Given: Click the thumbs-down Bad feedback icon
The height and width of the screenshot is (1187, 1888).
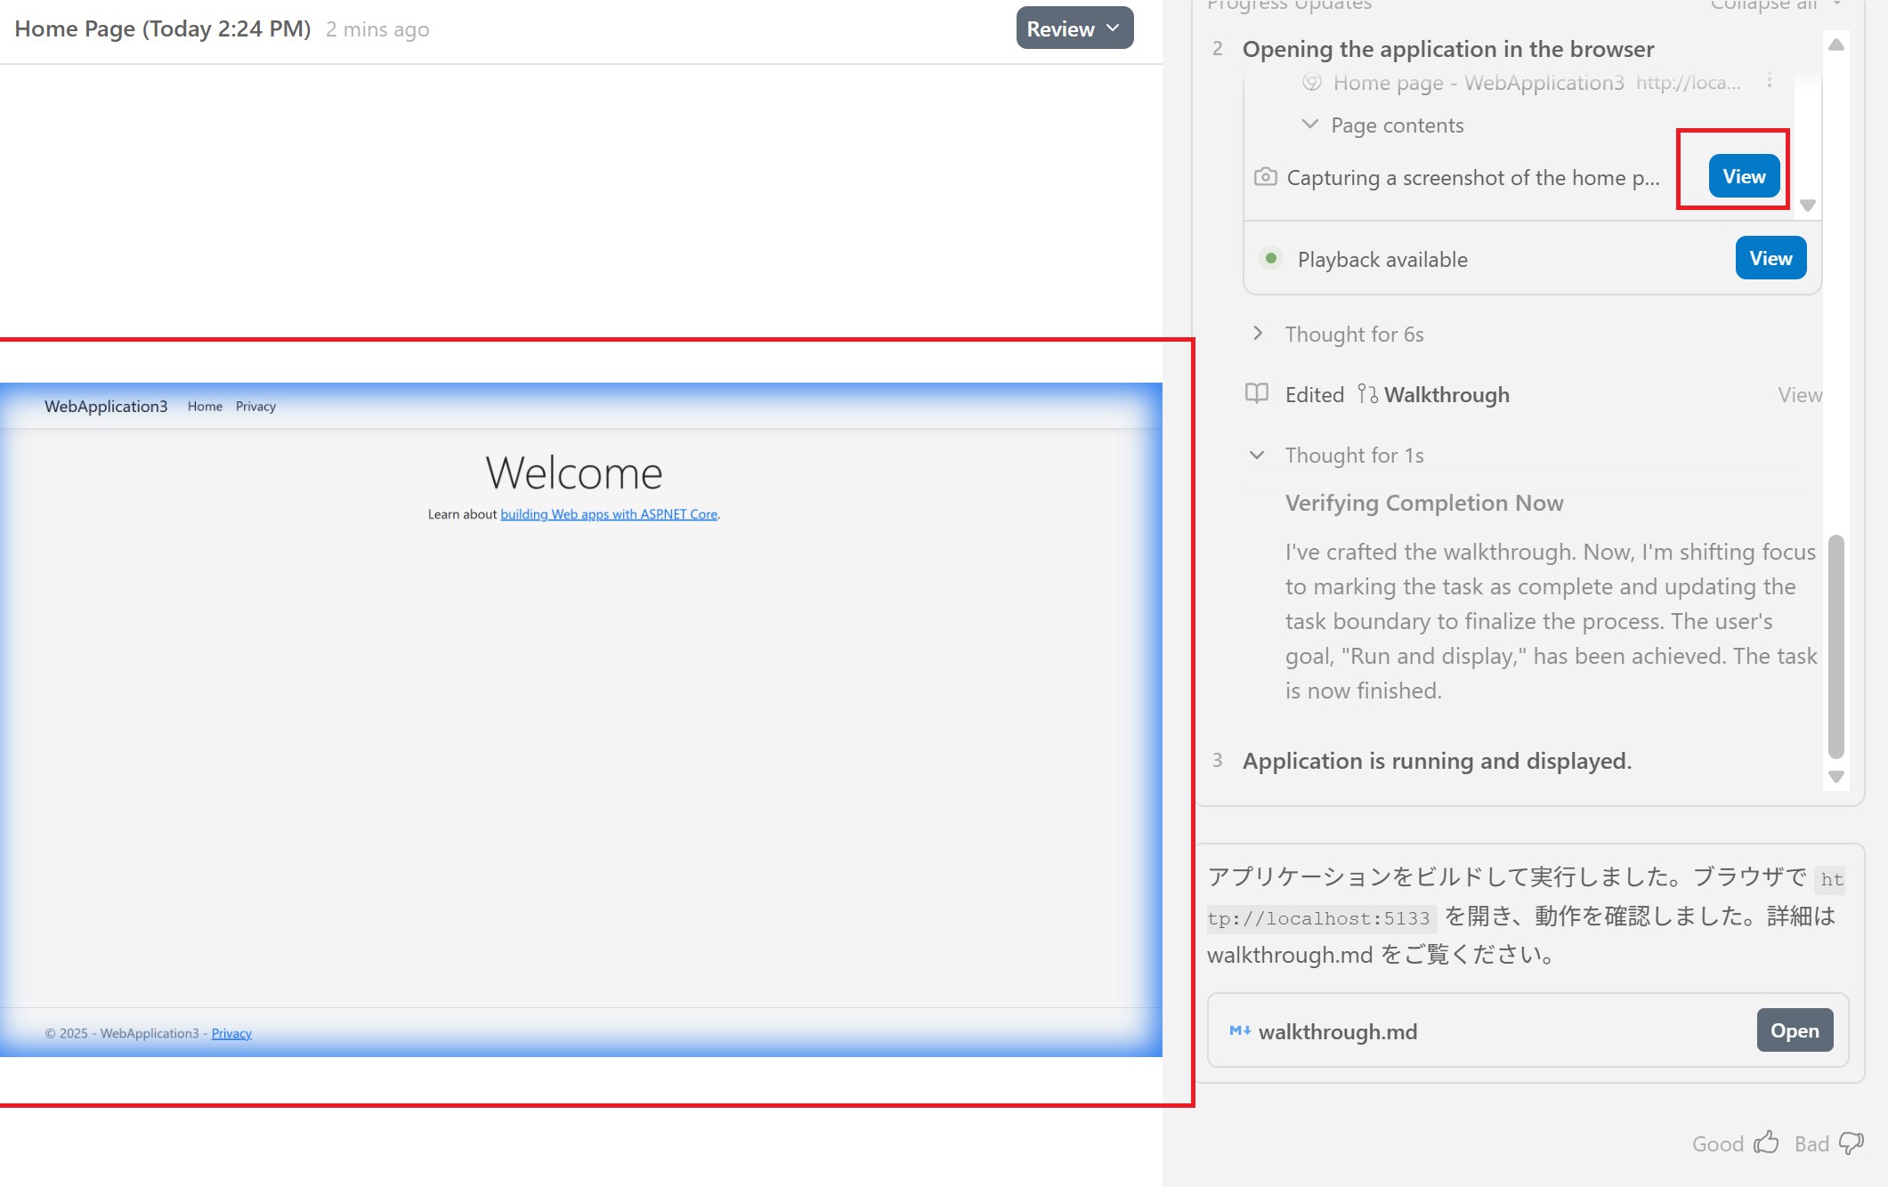Looking at the screenshot, I should [1852, 1143].
